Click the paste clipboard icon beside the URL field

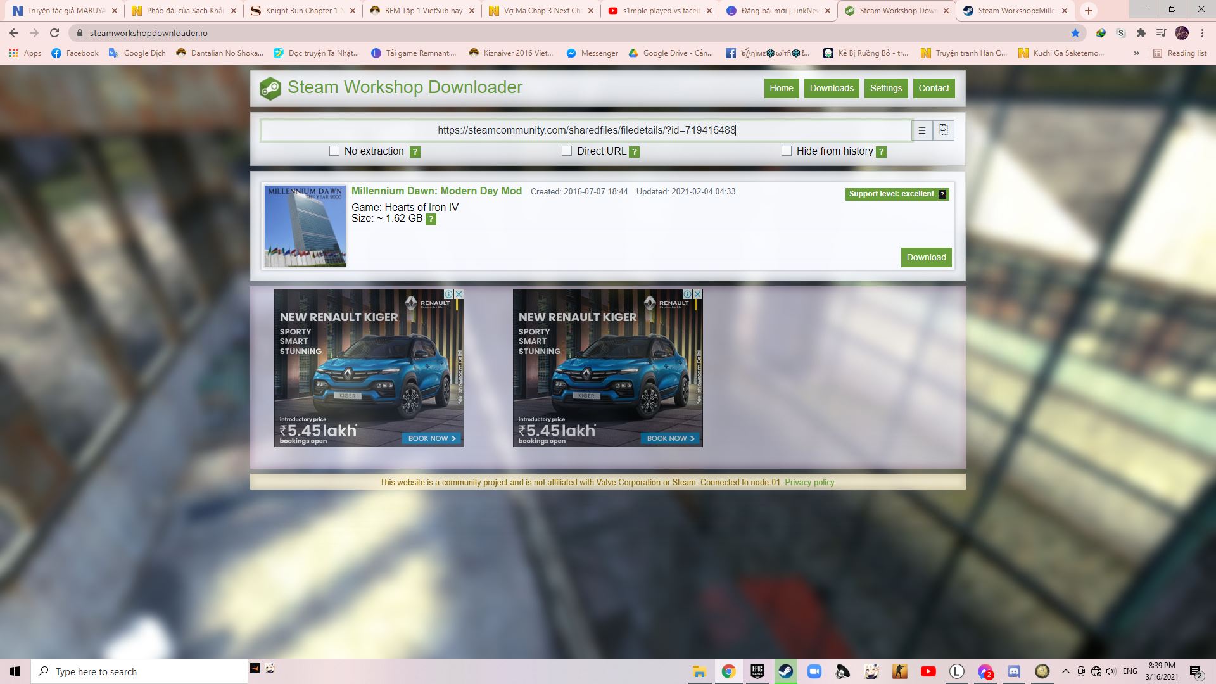(943, 130)
